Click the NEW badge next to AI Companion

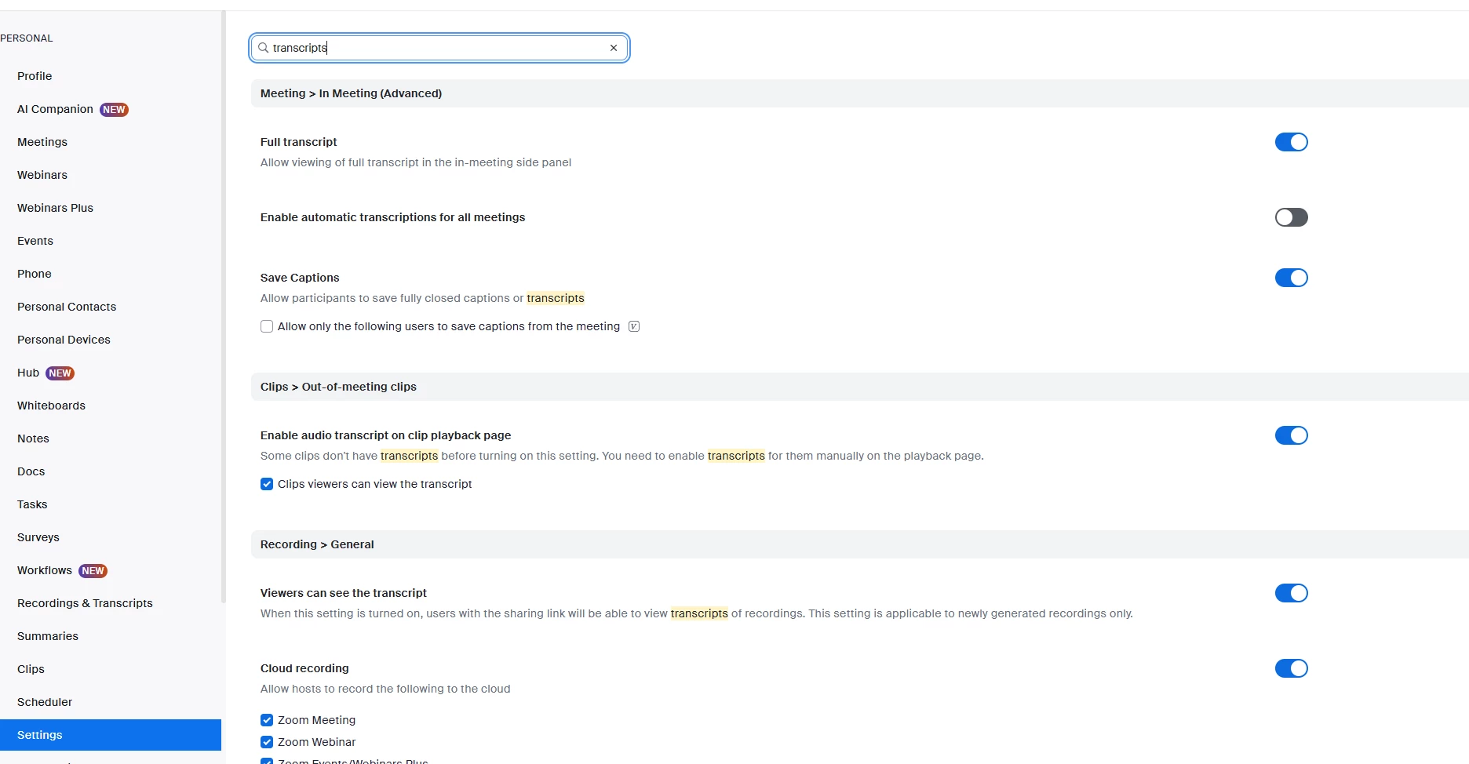coord(114,110)
